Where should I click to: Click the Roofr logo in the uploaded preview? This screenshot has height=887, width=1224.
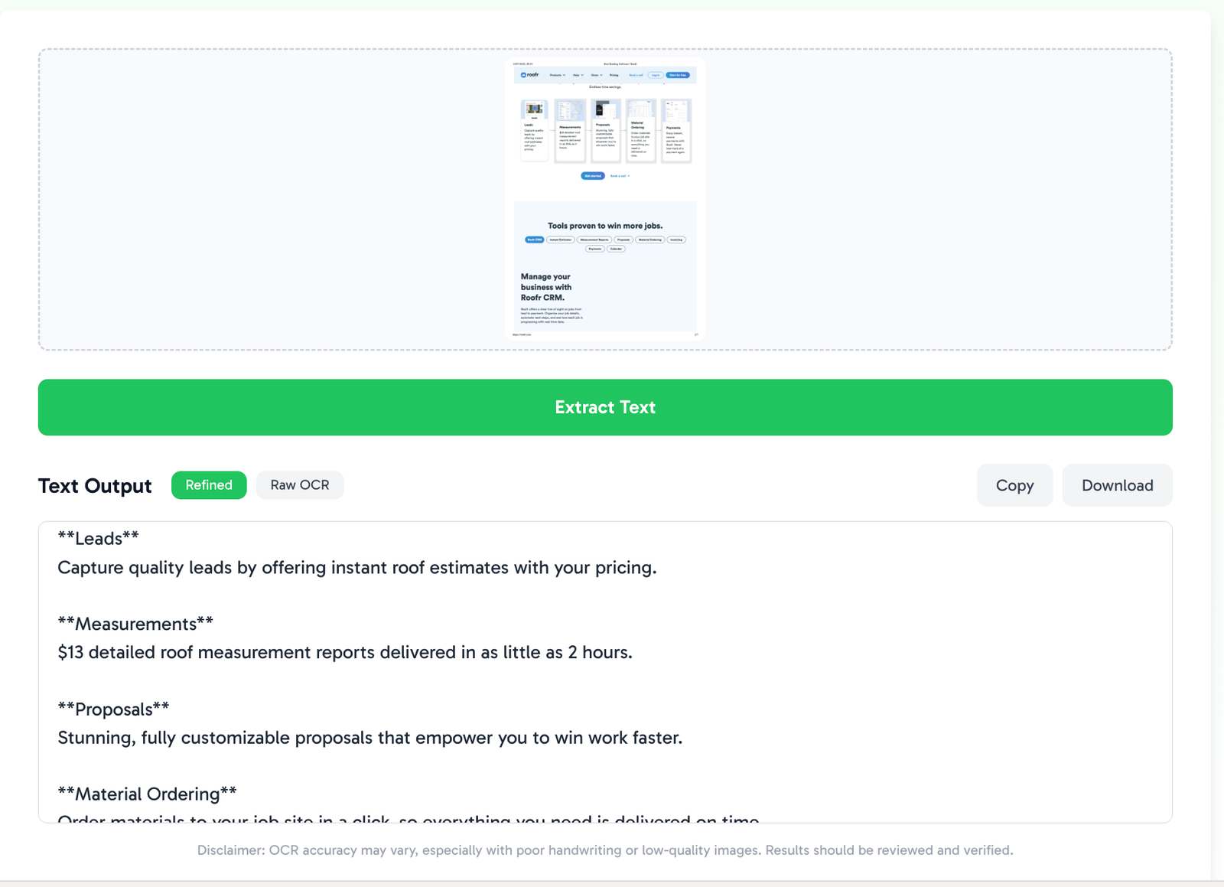[x=530, y=75]
